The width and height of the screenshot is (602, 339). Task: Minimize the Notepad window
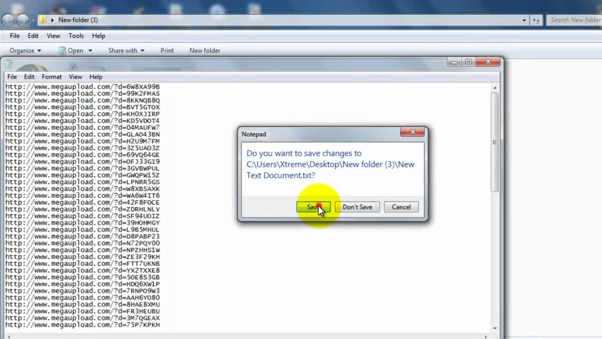[x=454, y=62]
